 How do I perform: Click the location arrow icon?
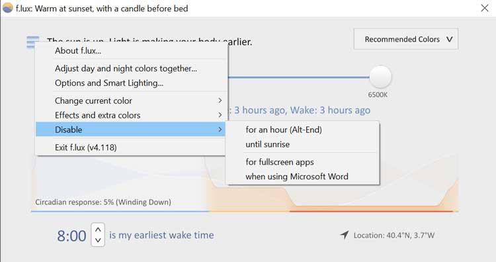point(345,235)
